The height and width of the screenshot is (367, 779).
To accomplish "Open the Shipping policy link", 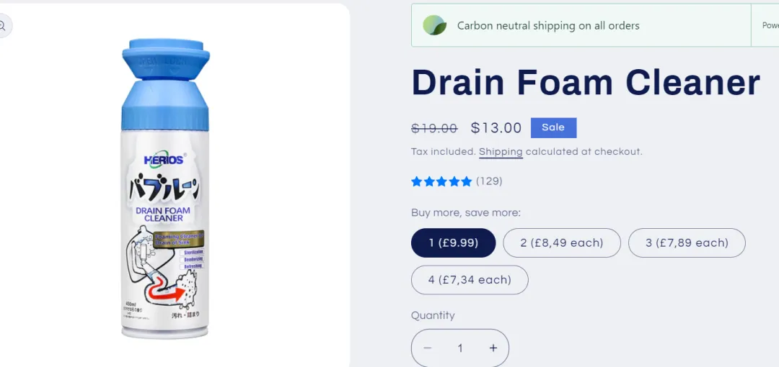I will pyautogui.click(x=501, y=152).
